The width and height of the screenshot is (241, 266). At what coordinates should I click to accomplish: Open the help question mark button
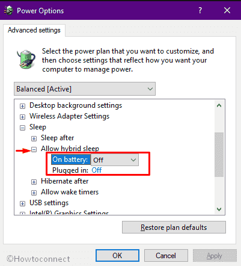(x=200, y=10)
